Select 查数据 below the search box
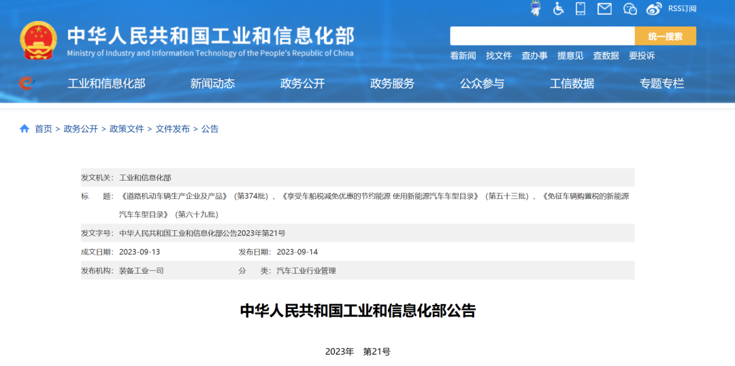735x366 pixels. pyautogui.click(x=606, y=56)
